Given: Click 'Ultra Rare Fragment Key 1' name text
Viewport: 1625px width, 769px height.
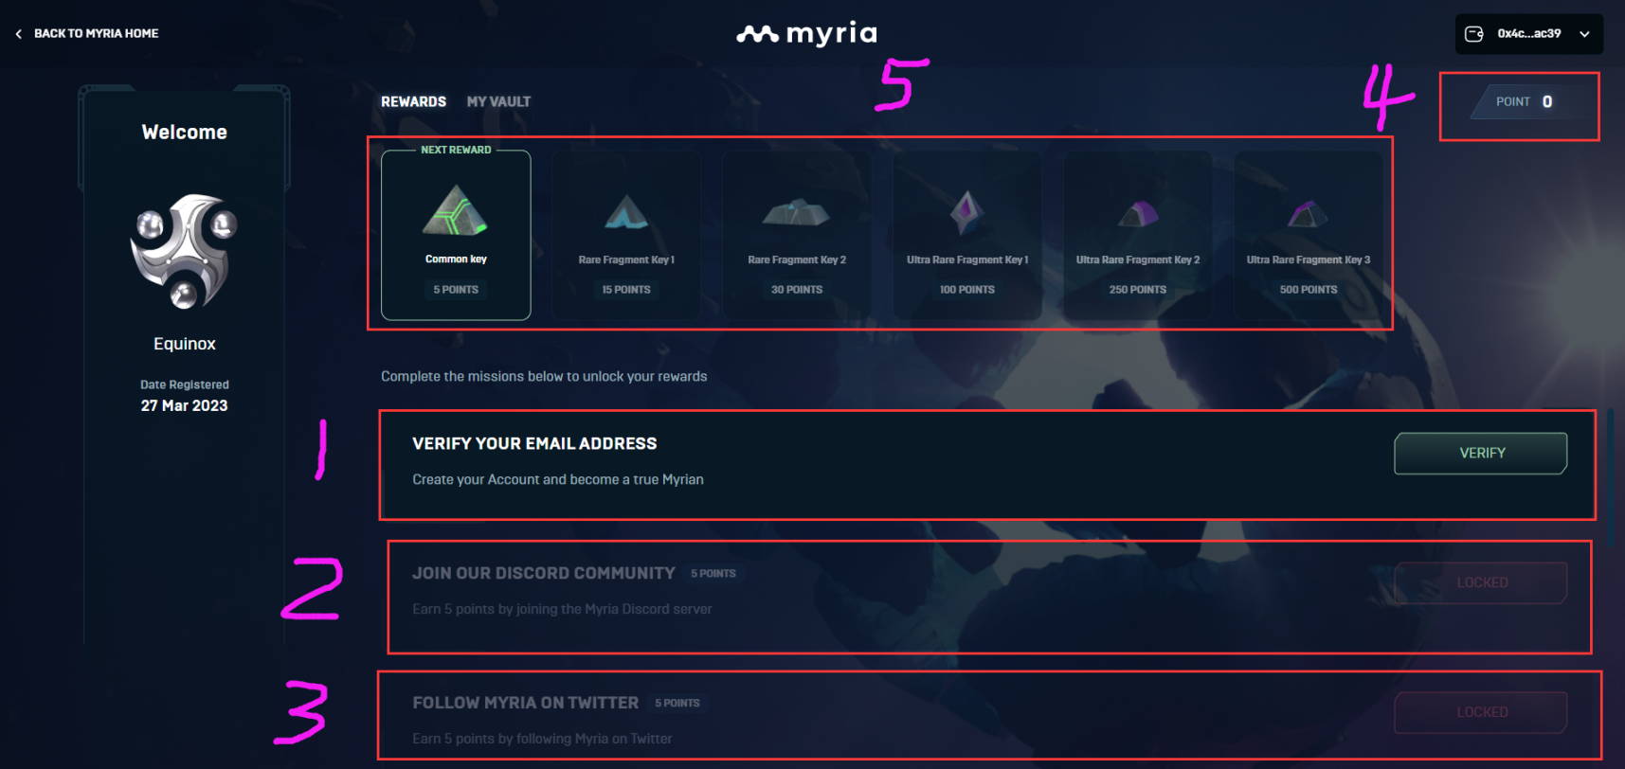Looking at the screenshot, I should 967,259.
